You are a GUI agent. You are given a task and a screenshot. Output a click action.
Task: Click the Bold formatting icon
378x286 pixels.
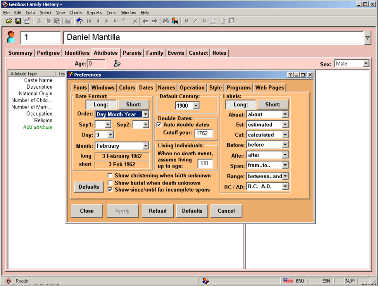pyautogui.click(x=186, y=21)
